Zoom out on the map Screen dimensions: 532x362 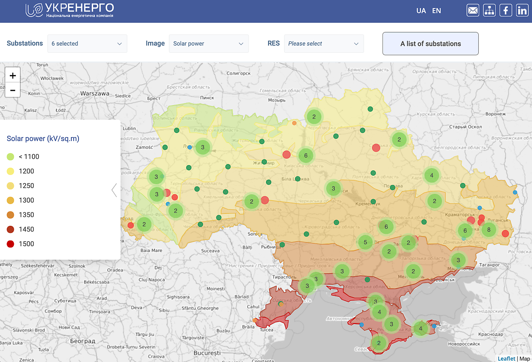click(12, 90)
